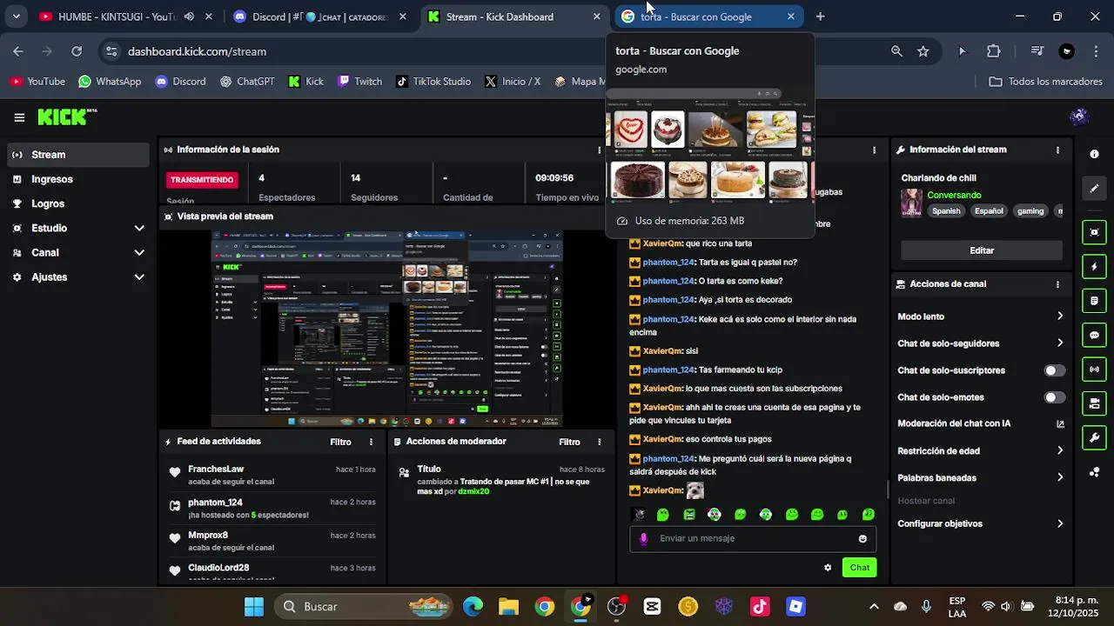Open Palabras baneadas settings
Screen dimensions: 1114x626
click(x=980, y=478)
